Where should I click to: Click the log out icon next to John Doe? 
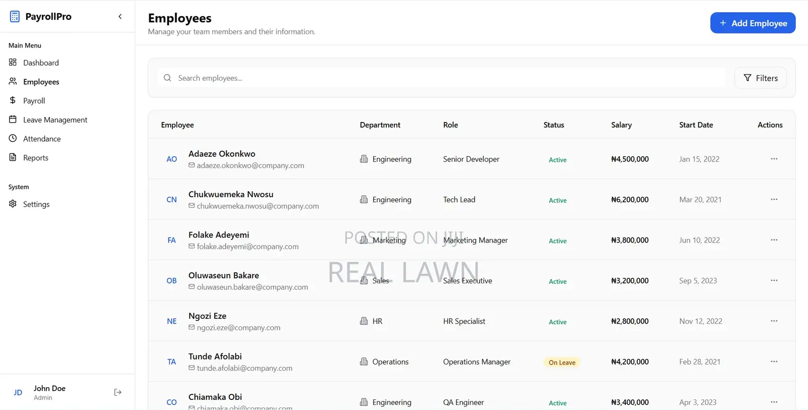(x=118, y=392)
